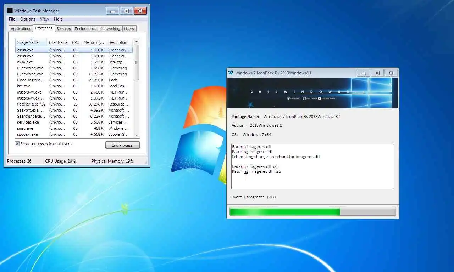Select the dwm.exe process row
Viewport: 454px width, 272px height.
(x=74, y=62)
